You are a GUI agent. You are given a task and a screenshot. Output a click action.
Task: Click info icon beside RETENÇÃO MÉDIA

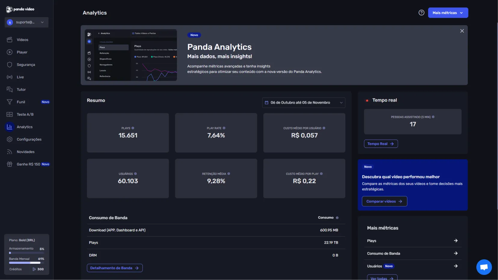coord(229,174)
